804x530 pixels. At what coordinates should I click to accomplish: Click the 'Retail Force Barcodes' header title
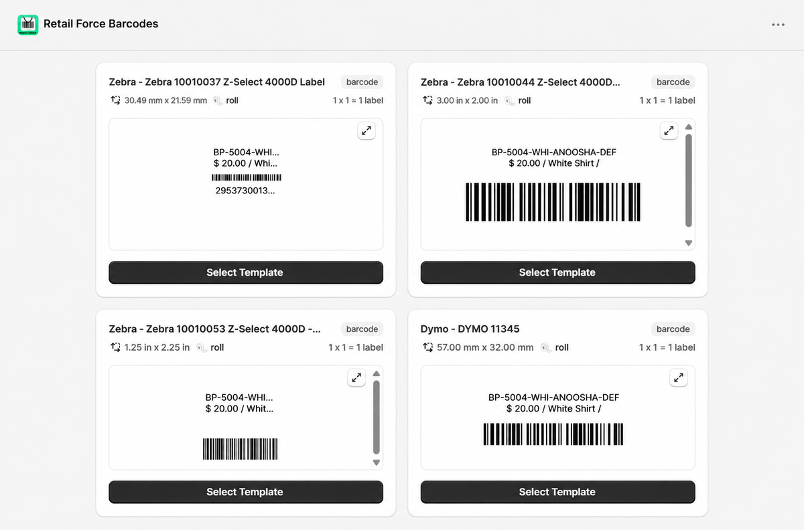(x=101, y=24)
